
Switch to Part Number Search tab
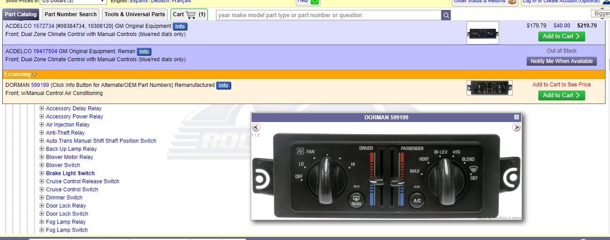coord(71,14)
